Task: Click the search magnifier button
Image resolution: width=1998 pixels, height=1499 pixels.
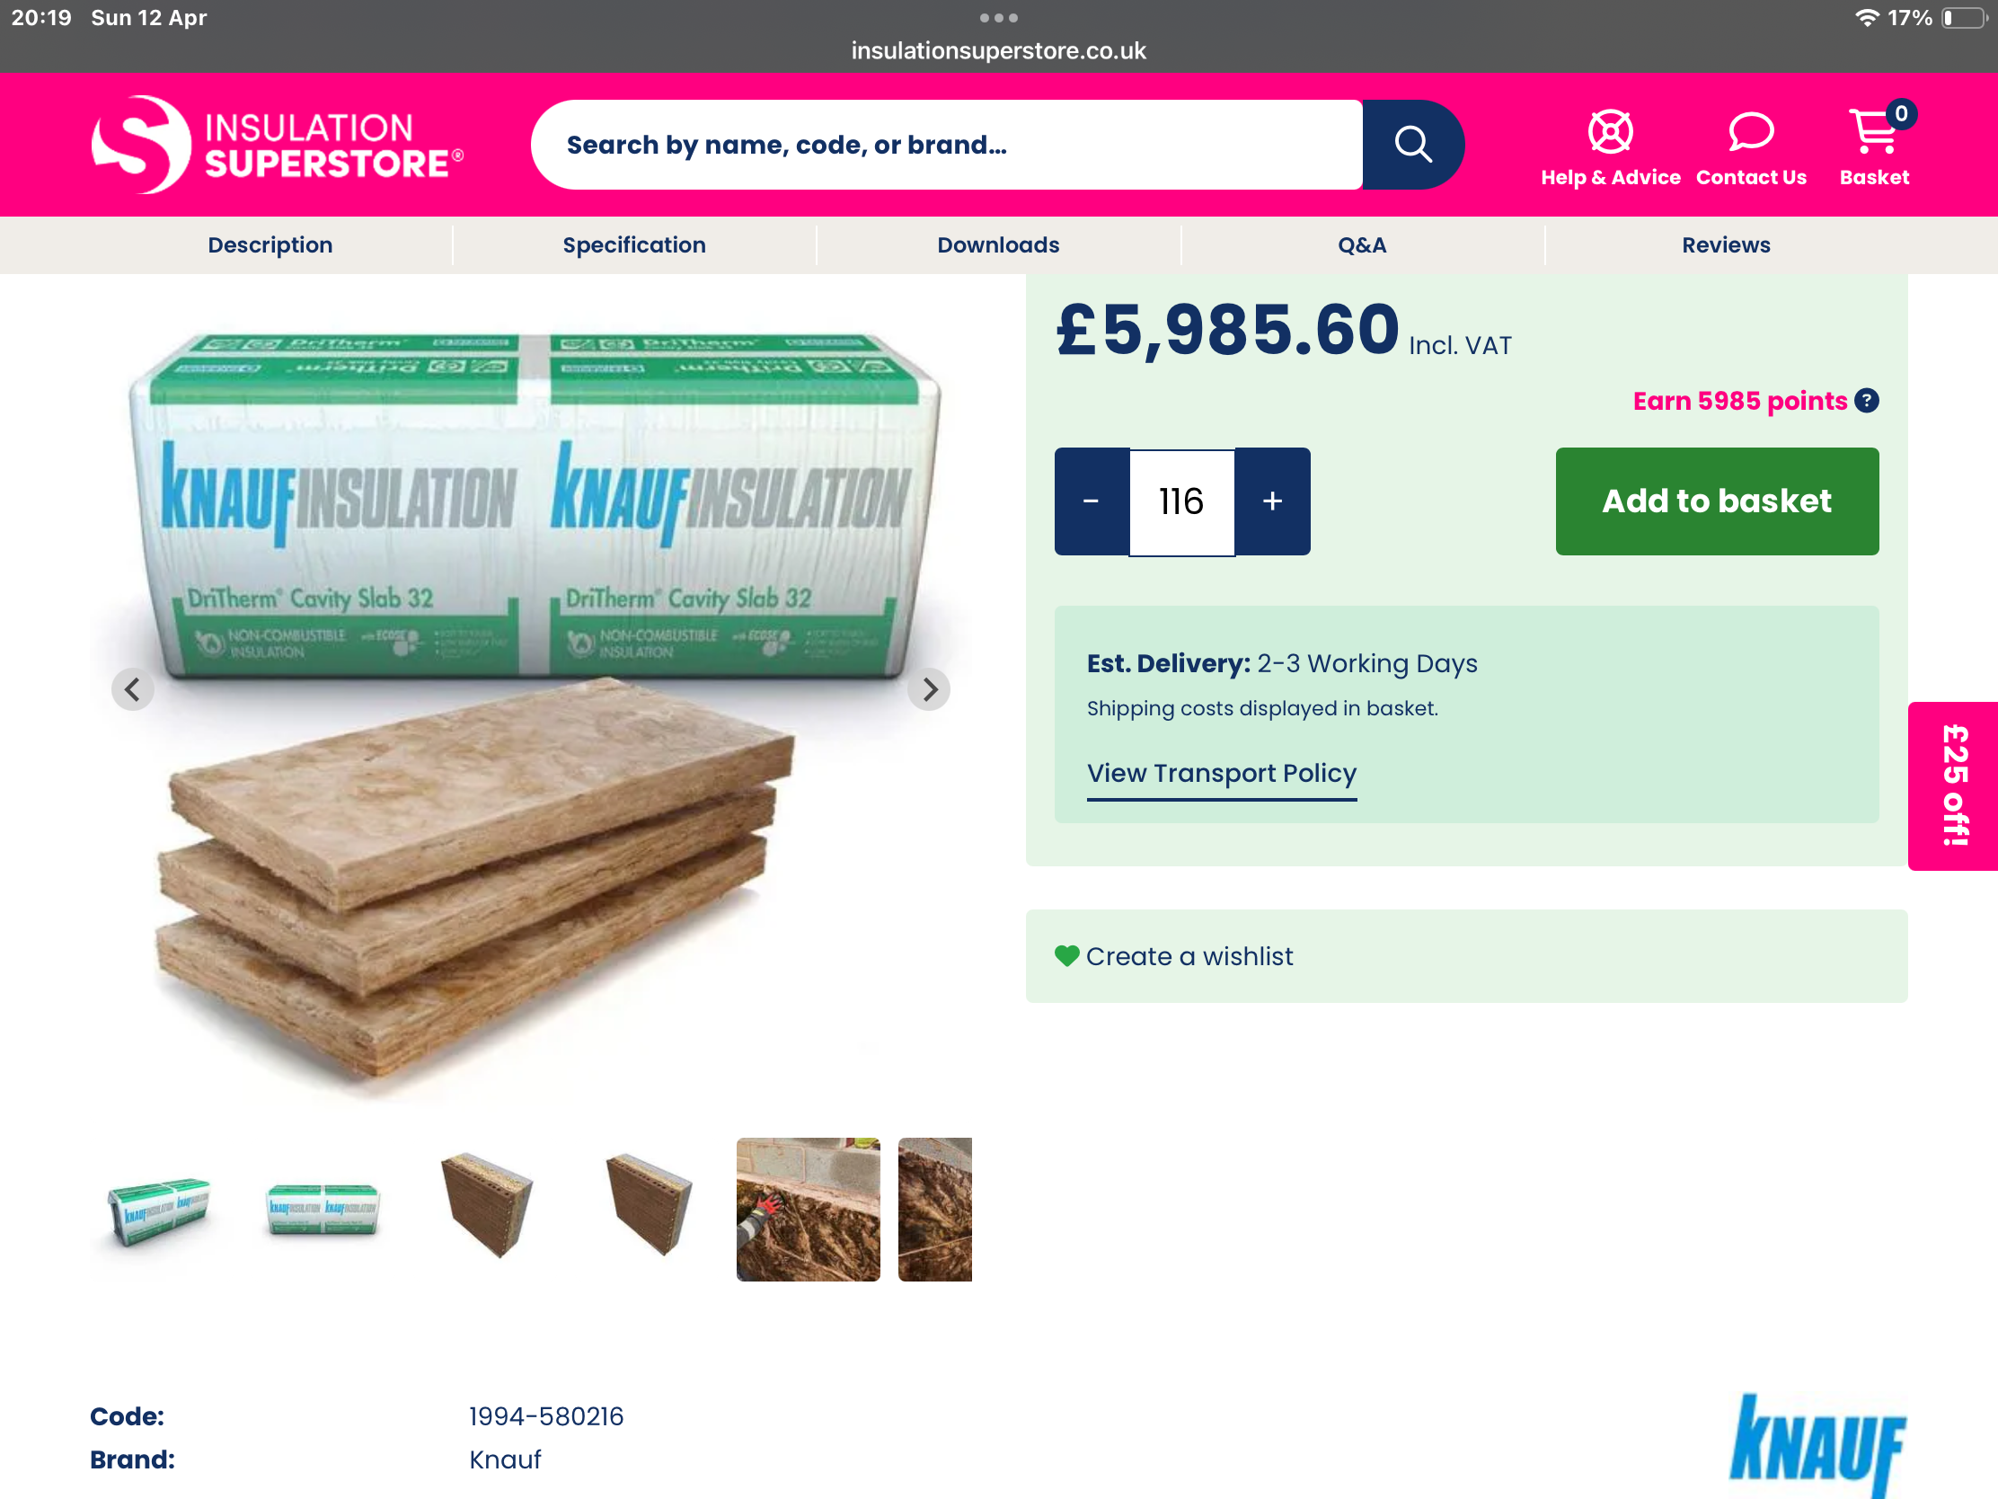Action: [x=1412, y=145]
